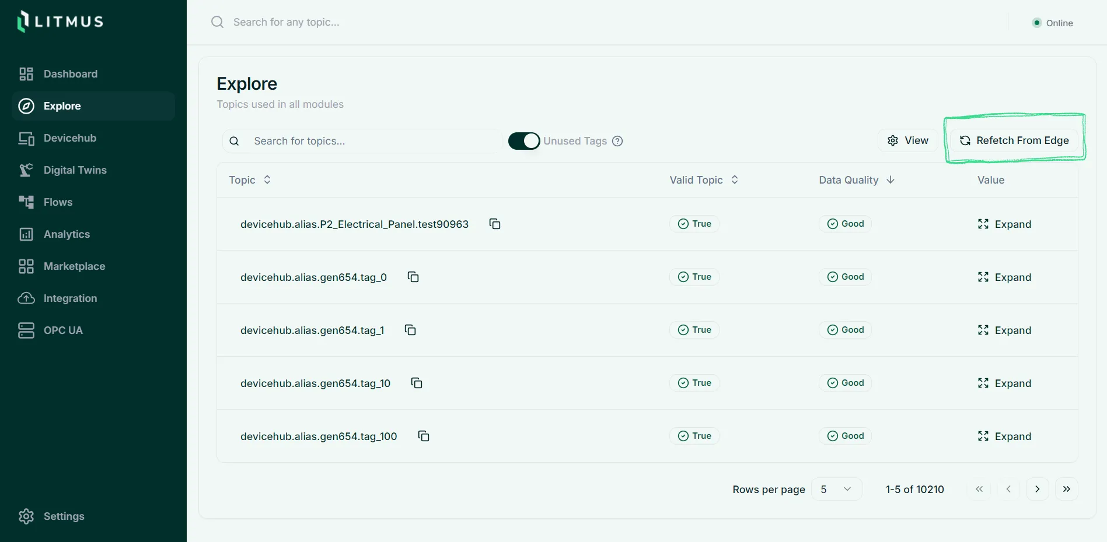
Task: Sort by Valid Topic column arrows
Action: [x=735, y=180]
